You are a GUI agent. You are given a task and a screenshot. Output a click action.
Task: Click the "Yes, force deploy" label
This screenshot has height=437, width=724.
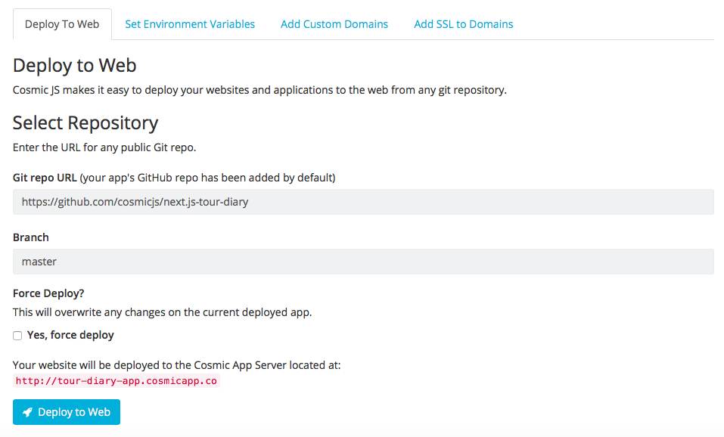point(70,335)
